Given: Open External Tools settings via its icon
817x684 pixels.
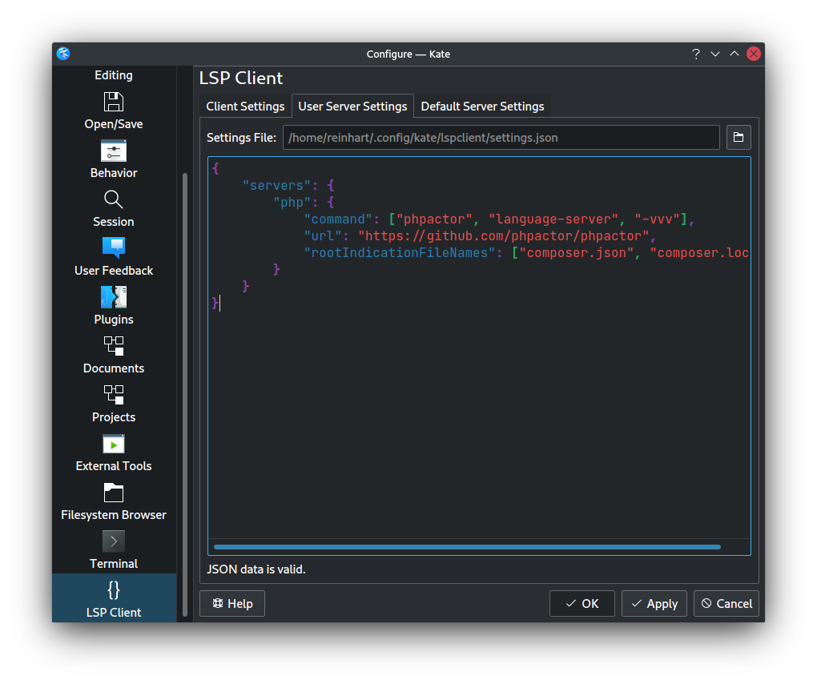Looking at the screenshot, I should coord(113,444).
